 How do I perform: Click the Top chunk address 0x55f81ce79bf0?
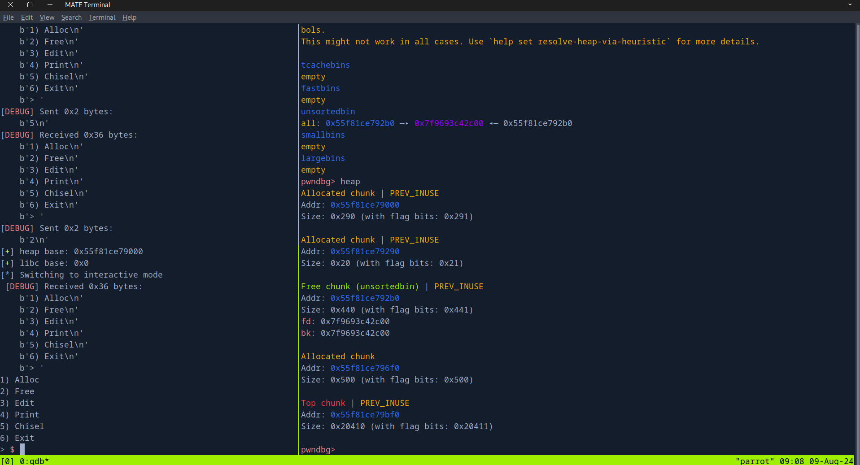tap(365, 415)
